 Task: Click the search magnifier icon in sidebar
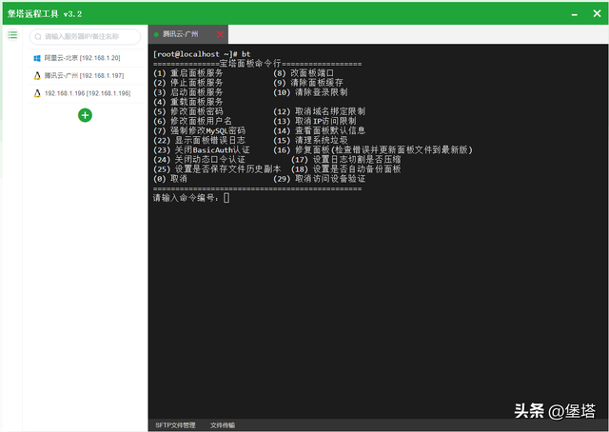point(37,36)
